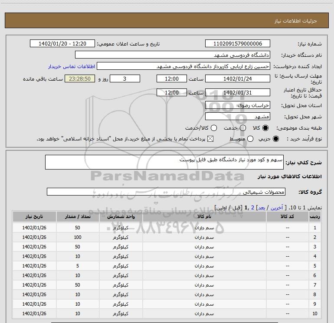Open the بعد (next) page link
Image resolution: width=334 pixels, height=323 pixels.
262,208
